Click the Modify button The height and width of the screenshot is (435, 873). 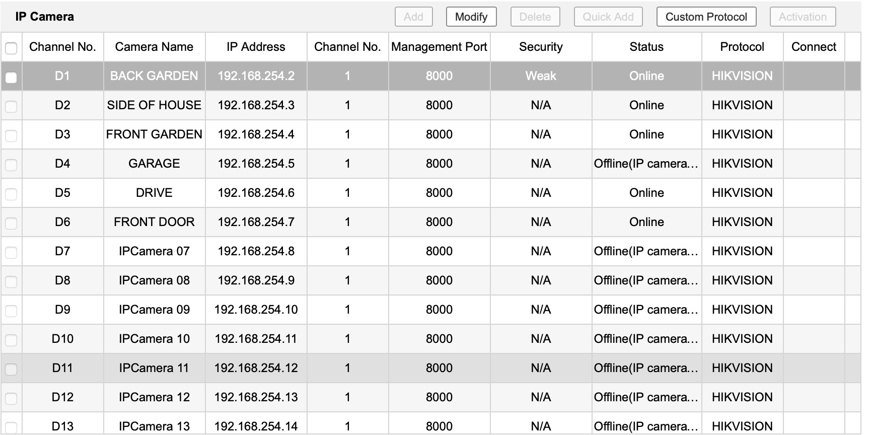tap(471, 17)
